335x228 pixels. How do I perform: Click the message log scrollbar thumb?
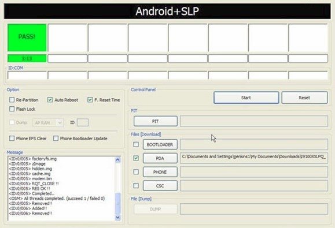coord(117,204)
